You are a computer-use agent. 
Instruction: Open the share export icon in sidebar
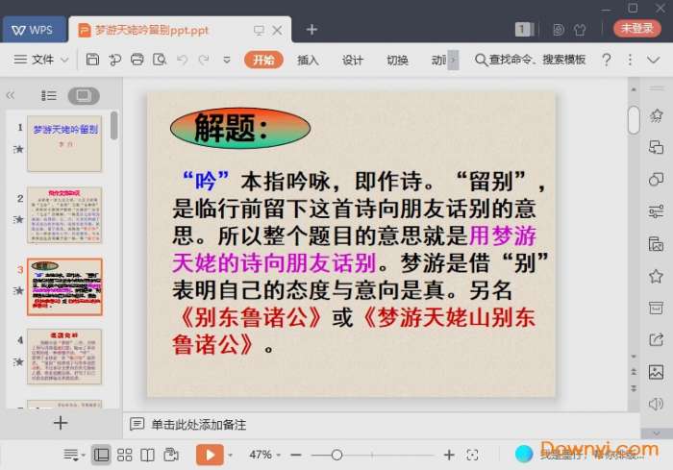[x=657, y=339]
